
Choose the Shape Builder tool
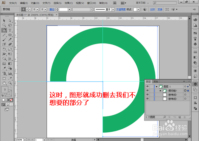coord(4,59)
